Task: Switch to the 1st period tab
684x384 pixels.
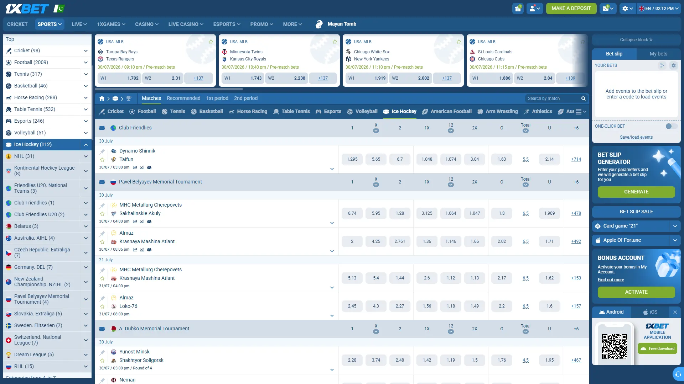Action: [x=217, y=98]
